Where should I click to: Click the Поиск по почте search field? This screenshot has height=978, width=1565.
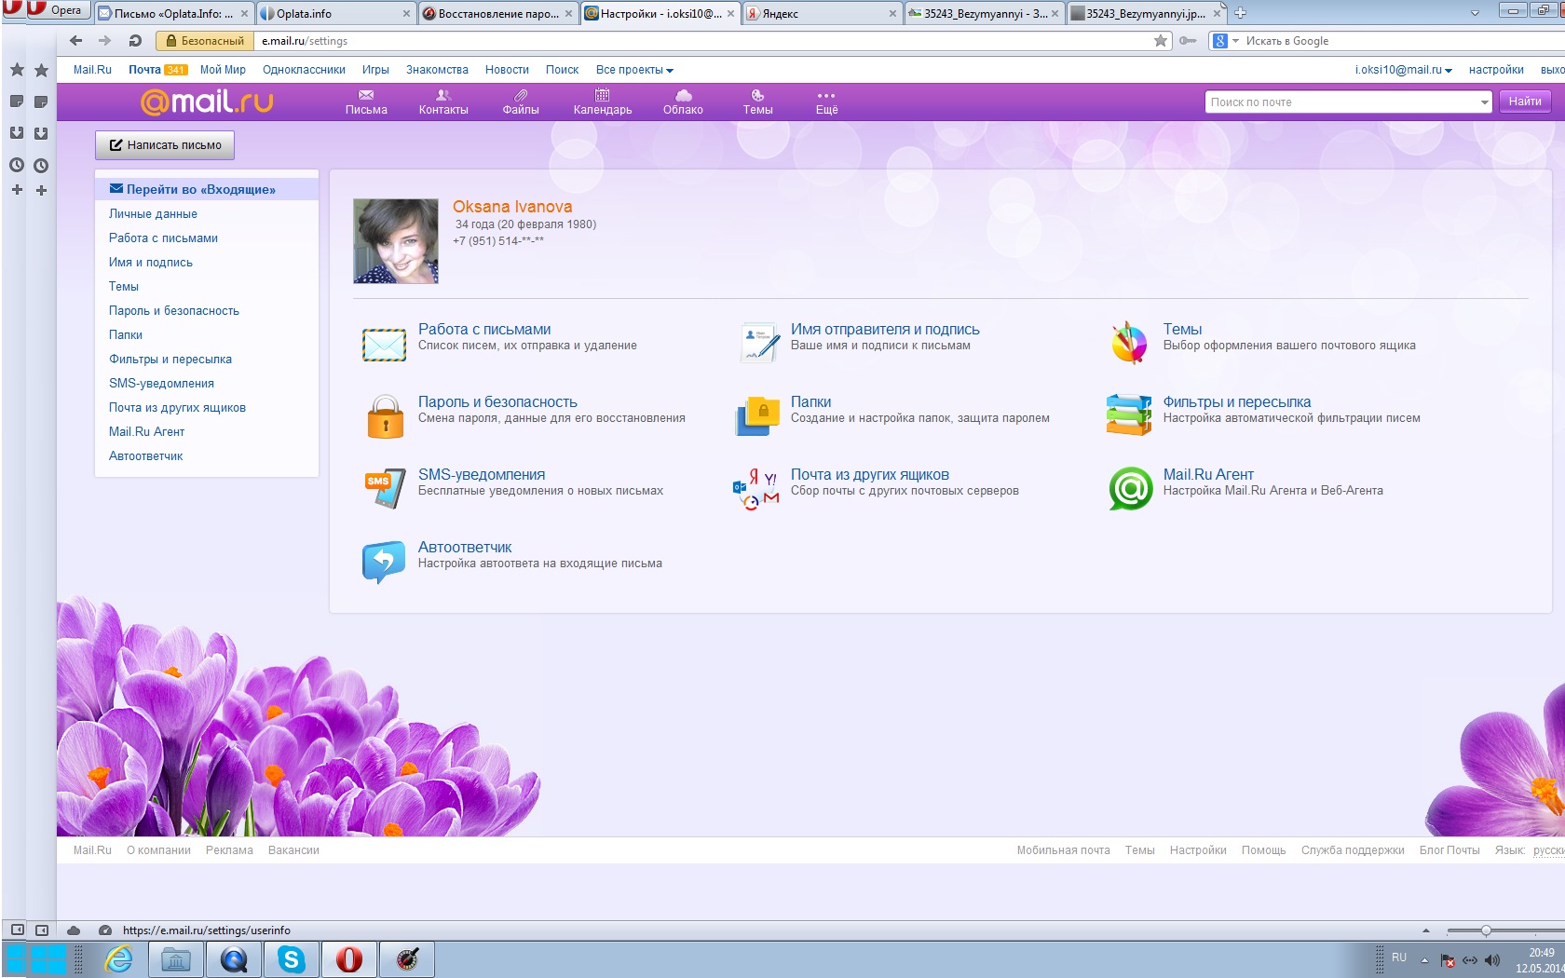(x=1340, y=102)
